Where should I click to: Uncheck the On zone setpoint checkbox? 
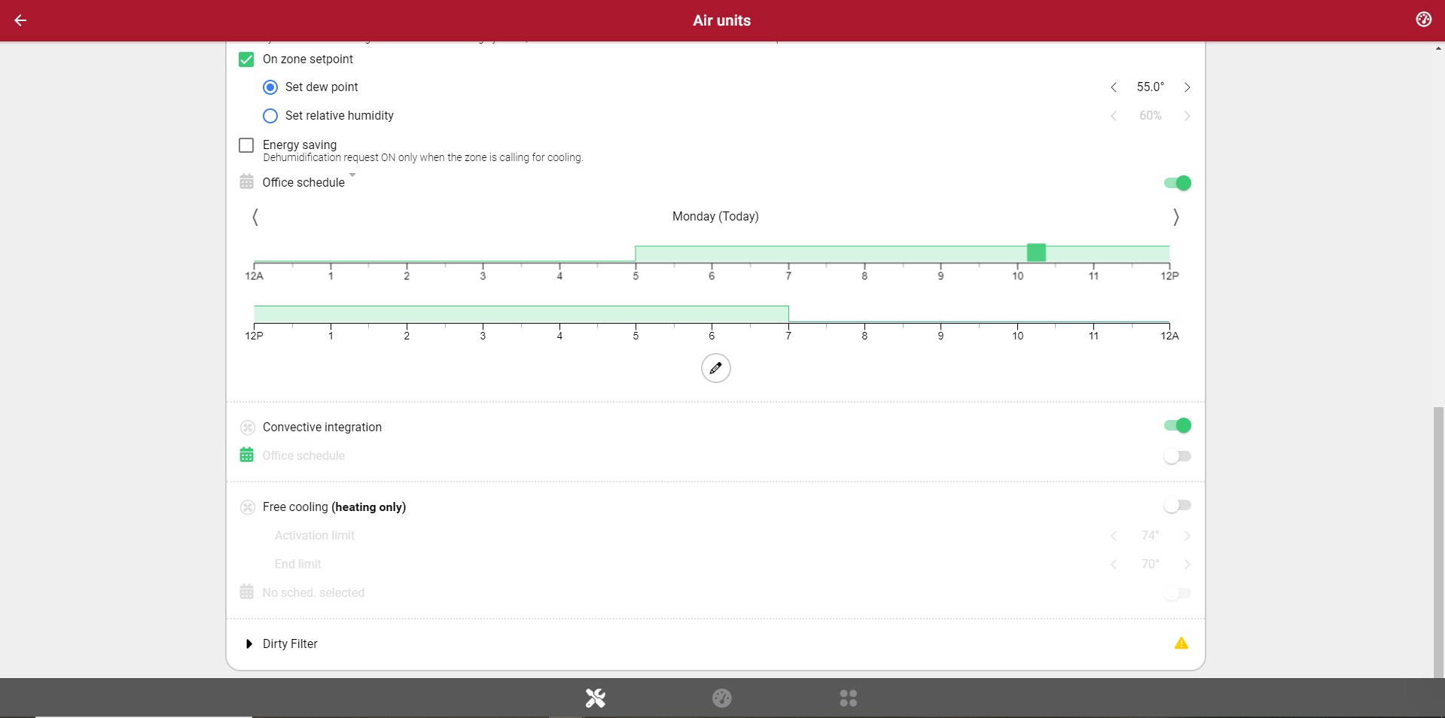pos(246,59)
